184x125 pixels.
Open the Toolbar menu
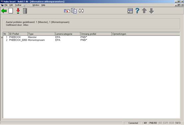point(18,5)
